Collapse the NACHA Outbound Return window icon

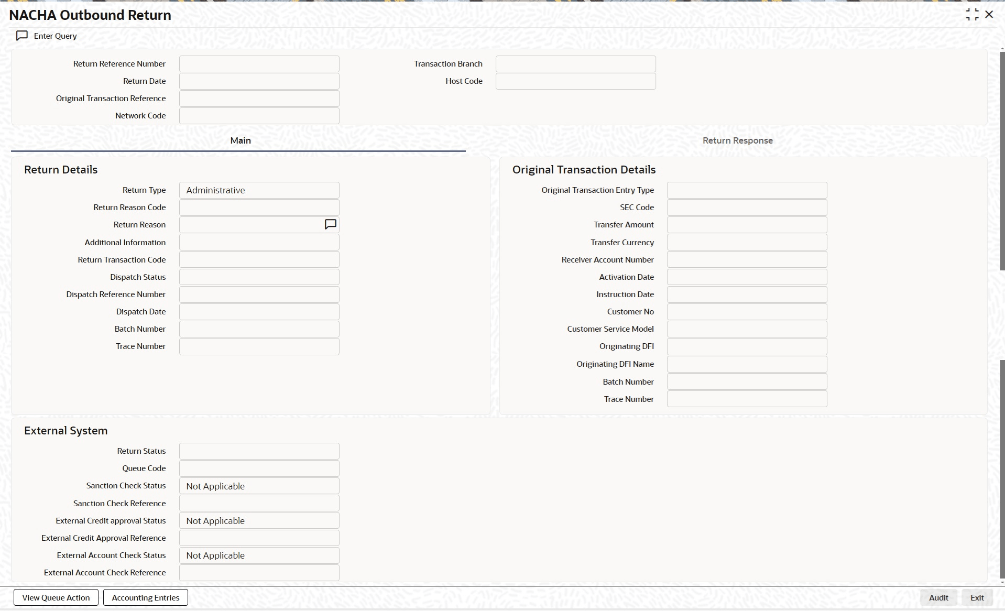coord(972,15)
